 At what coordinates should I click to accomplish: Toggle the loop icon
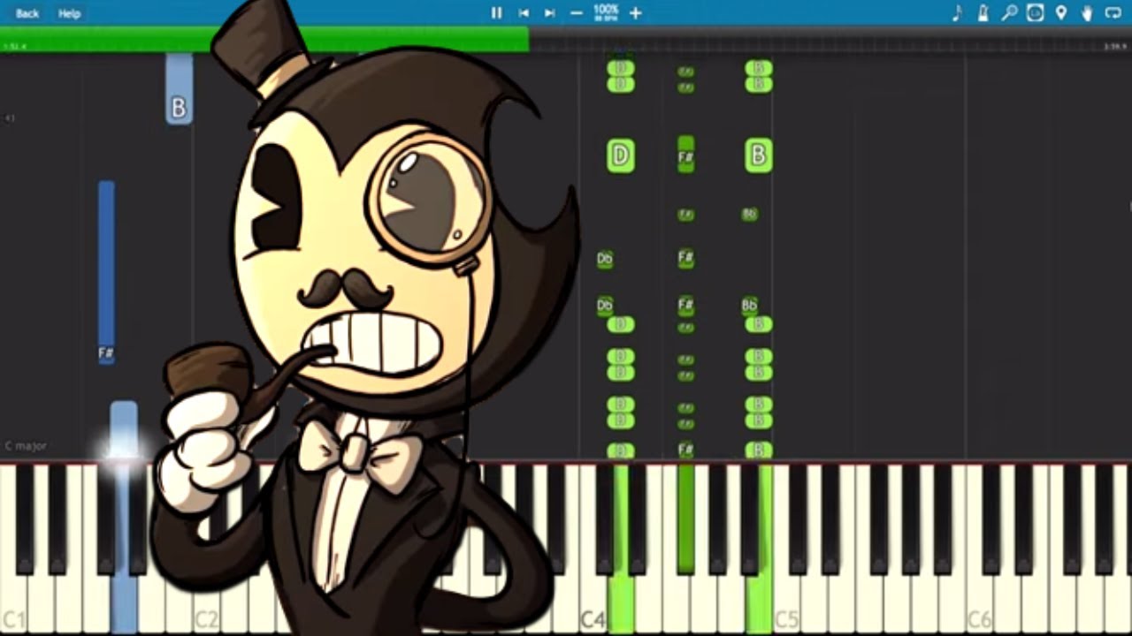(x=1113, y=12)
